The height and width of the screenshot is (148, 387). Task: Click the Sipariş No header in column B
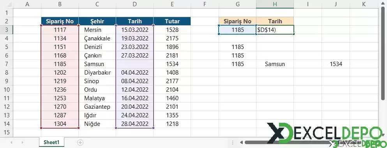60,21
